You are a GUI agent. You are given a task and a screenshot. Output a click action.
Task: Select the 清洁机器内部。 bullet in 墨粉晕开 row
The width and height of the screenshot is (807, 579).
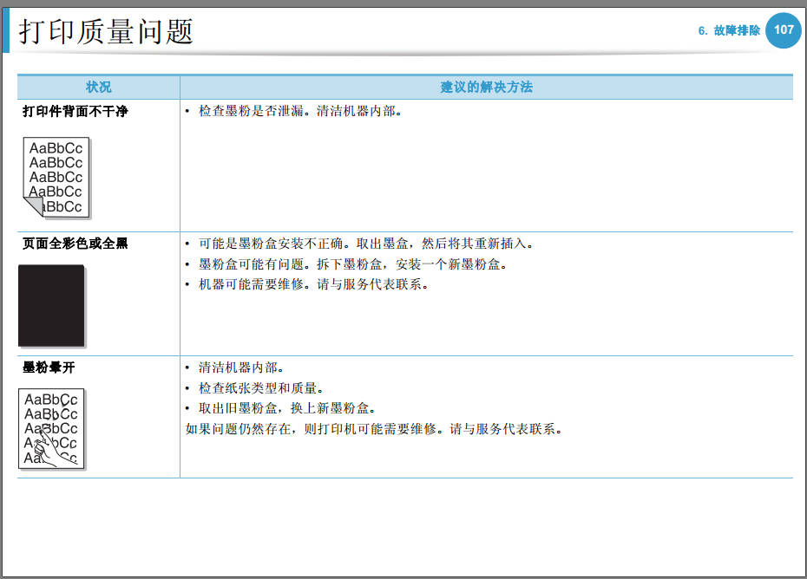[x=241, y=368]
